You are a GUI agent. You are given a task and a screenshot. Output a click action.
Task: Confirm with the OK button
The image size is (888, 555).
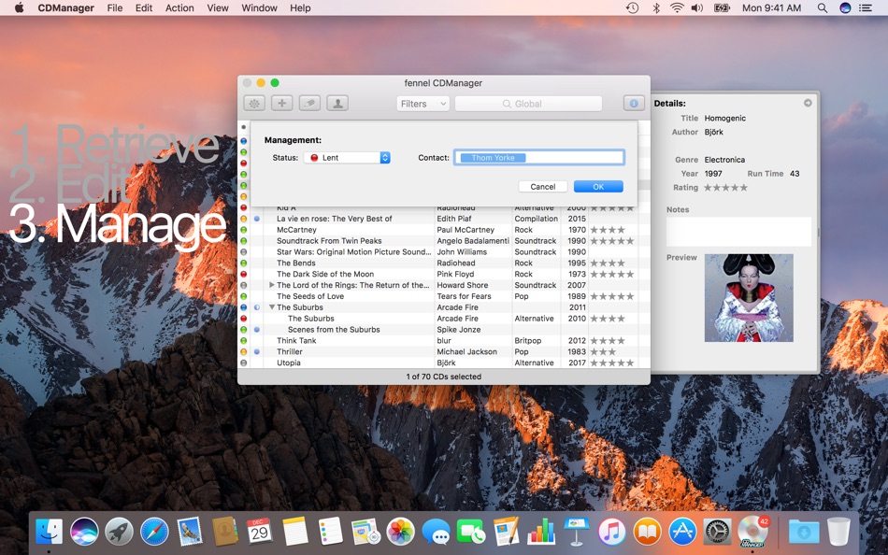coord(598,187)
